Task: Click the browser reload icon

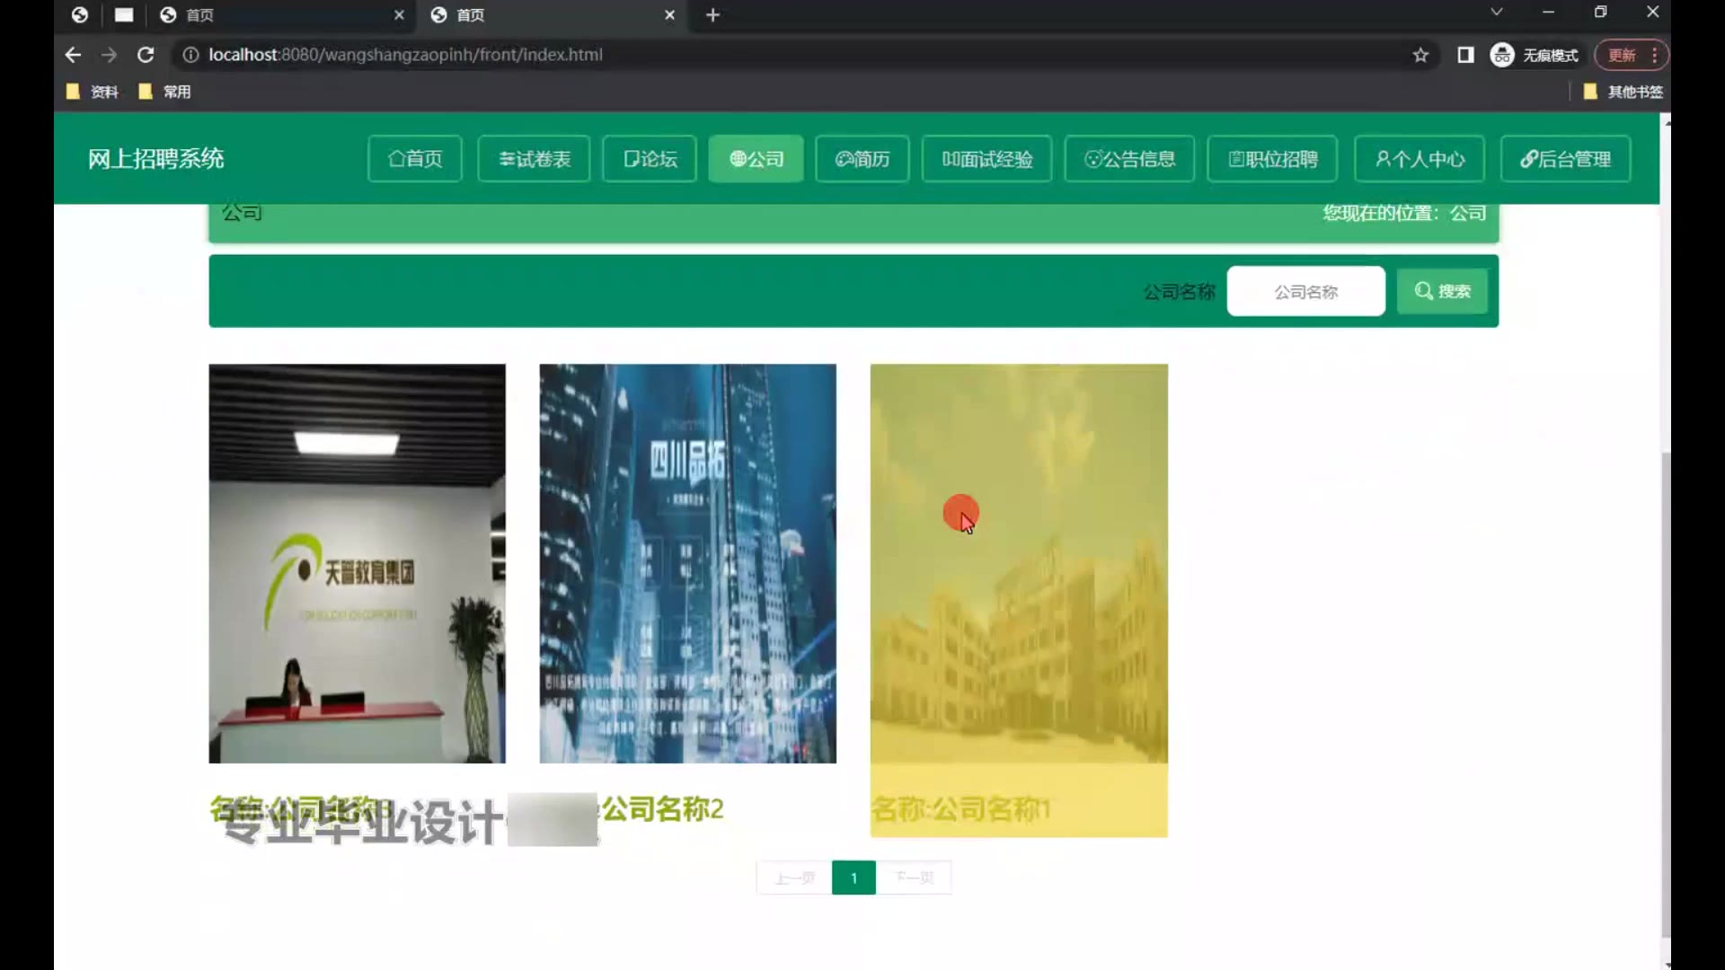Action: (146, 55)
